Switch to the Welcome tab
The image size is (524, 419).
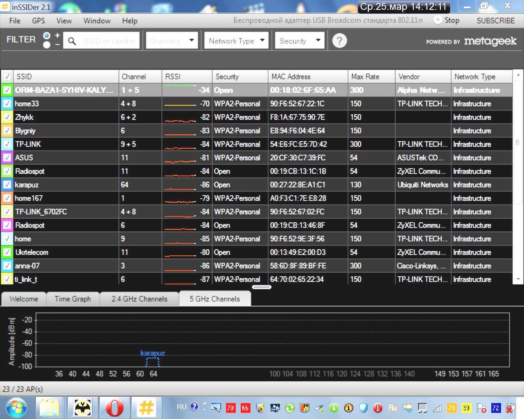(24, 299)
